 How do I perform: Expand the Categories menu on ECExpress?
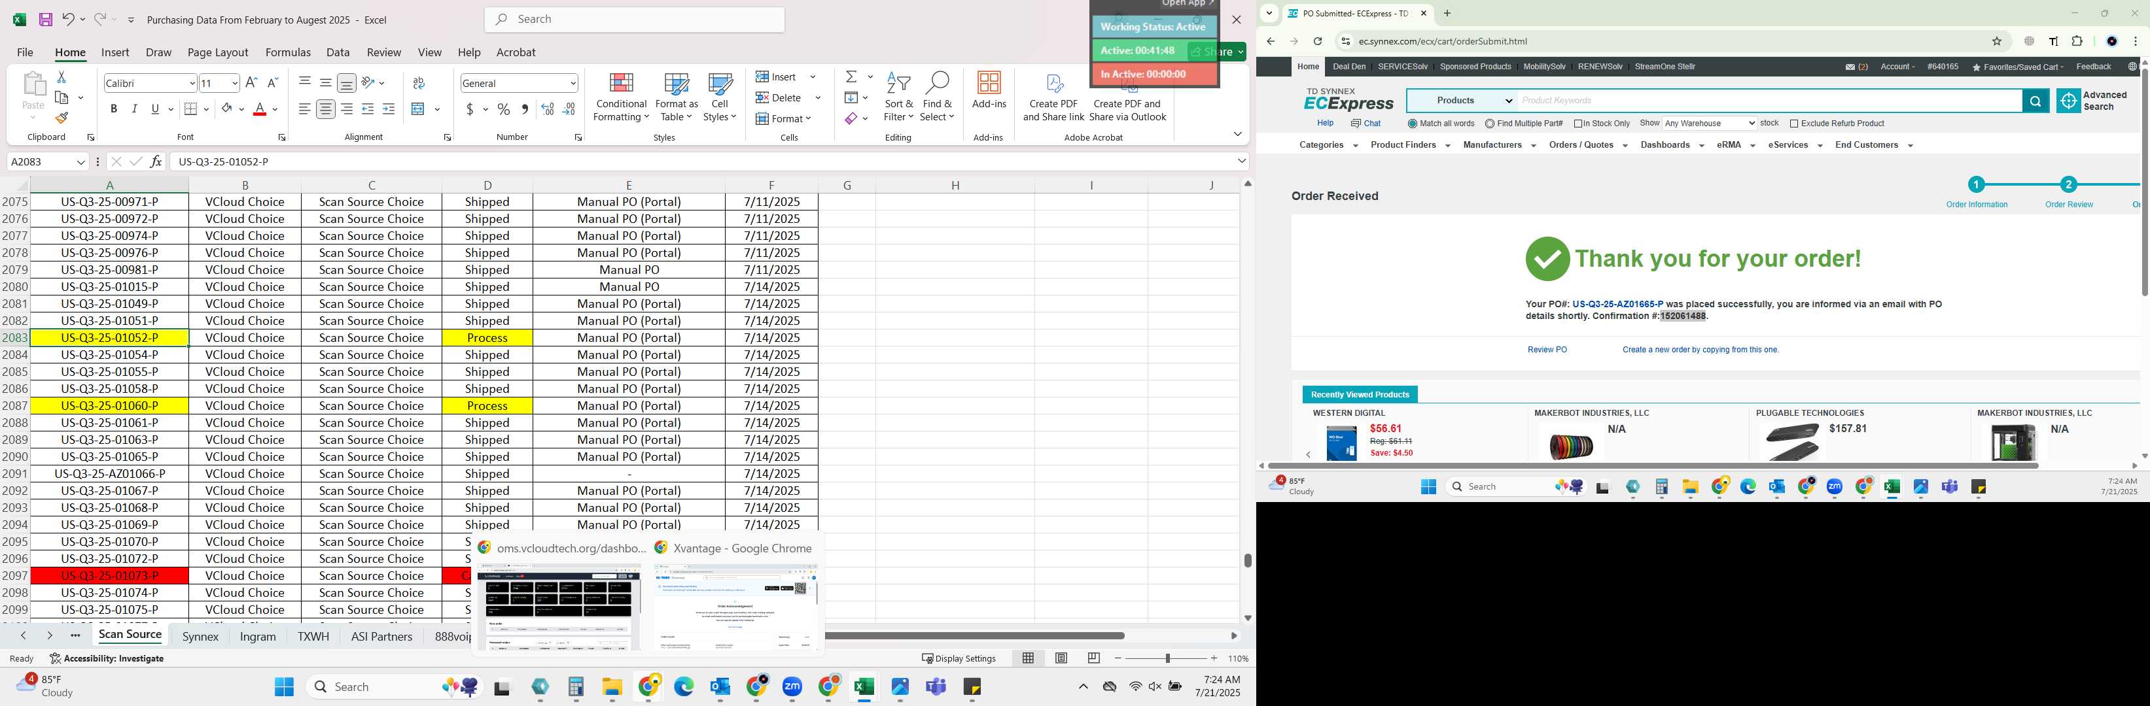(x=1328, y=145)
